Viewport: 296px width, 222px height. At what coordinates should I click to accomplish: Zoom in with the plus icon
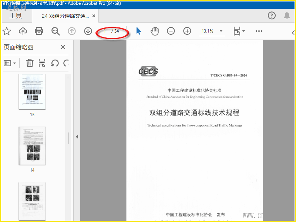tap(187, 31)
